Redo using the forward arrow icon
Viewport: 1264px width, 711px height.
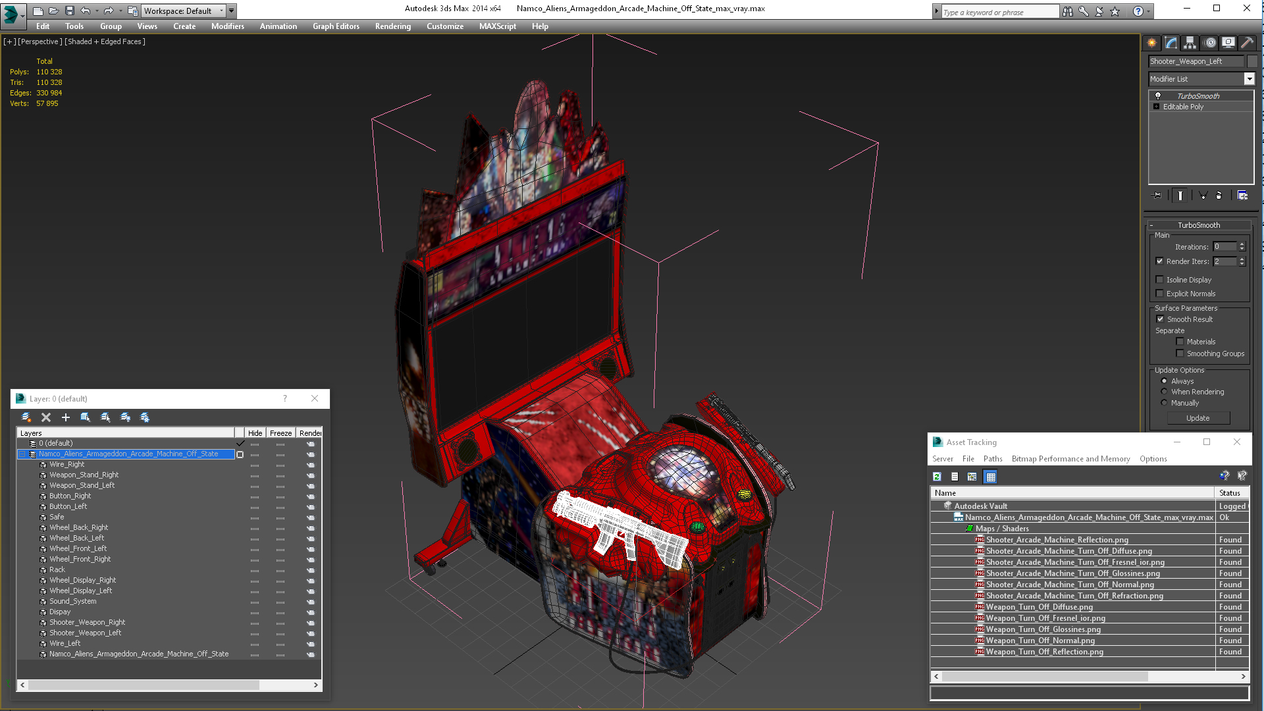click(x=109, y=11)
